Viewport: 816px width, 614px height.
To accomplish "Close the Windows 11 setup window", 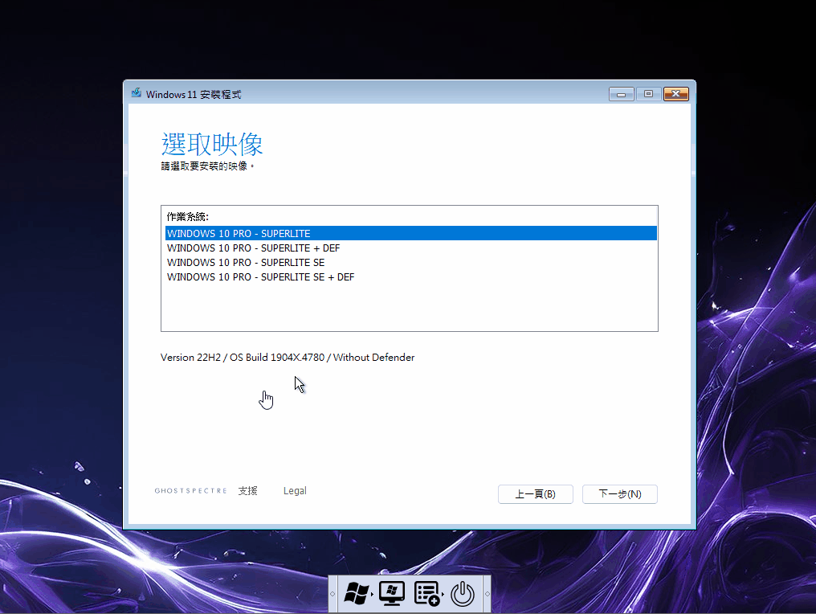I will pyautogui.click(x=675, y=94).
